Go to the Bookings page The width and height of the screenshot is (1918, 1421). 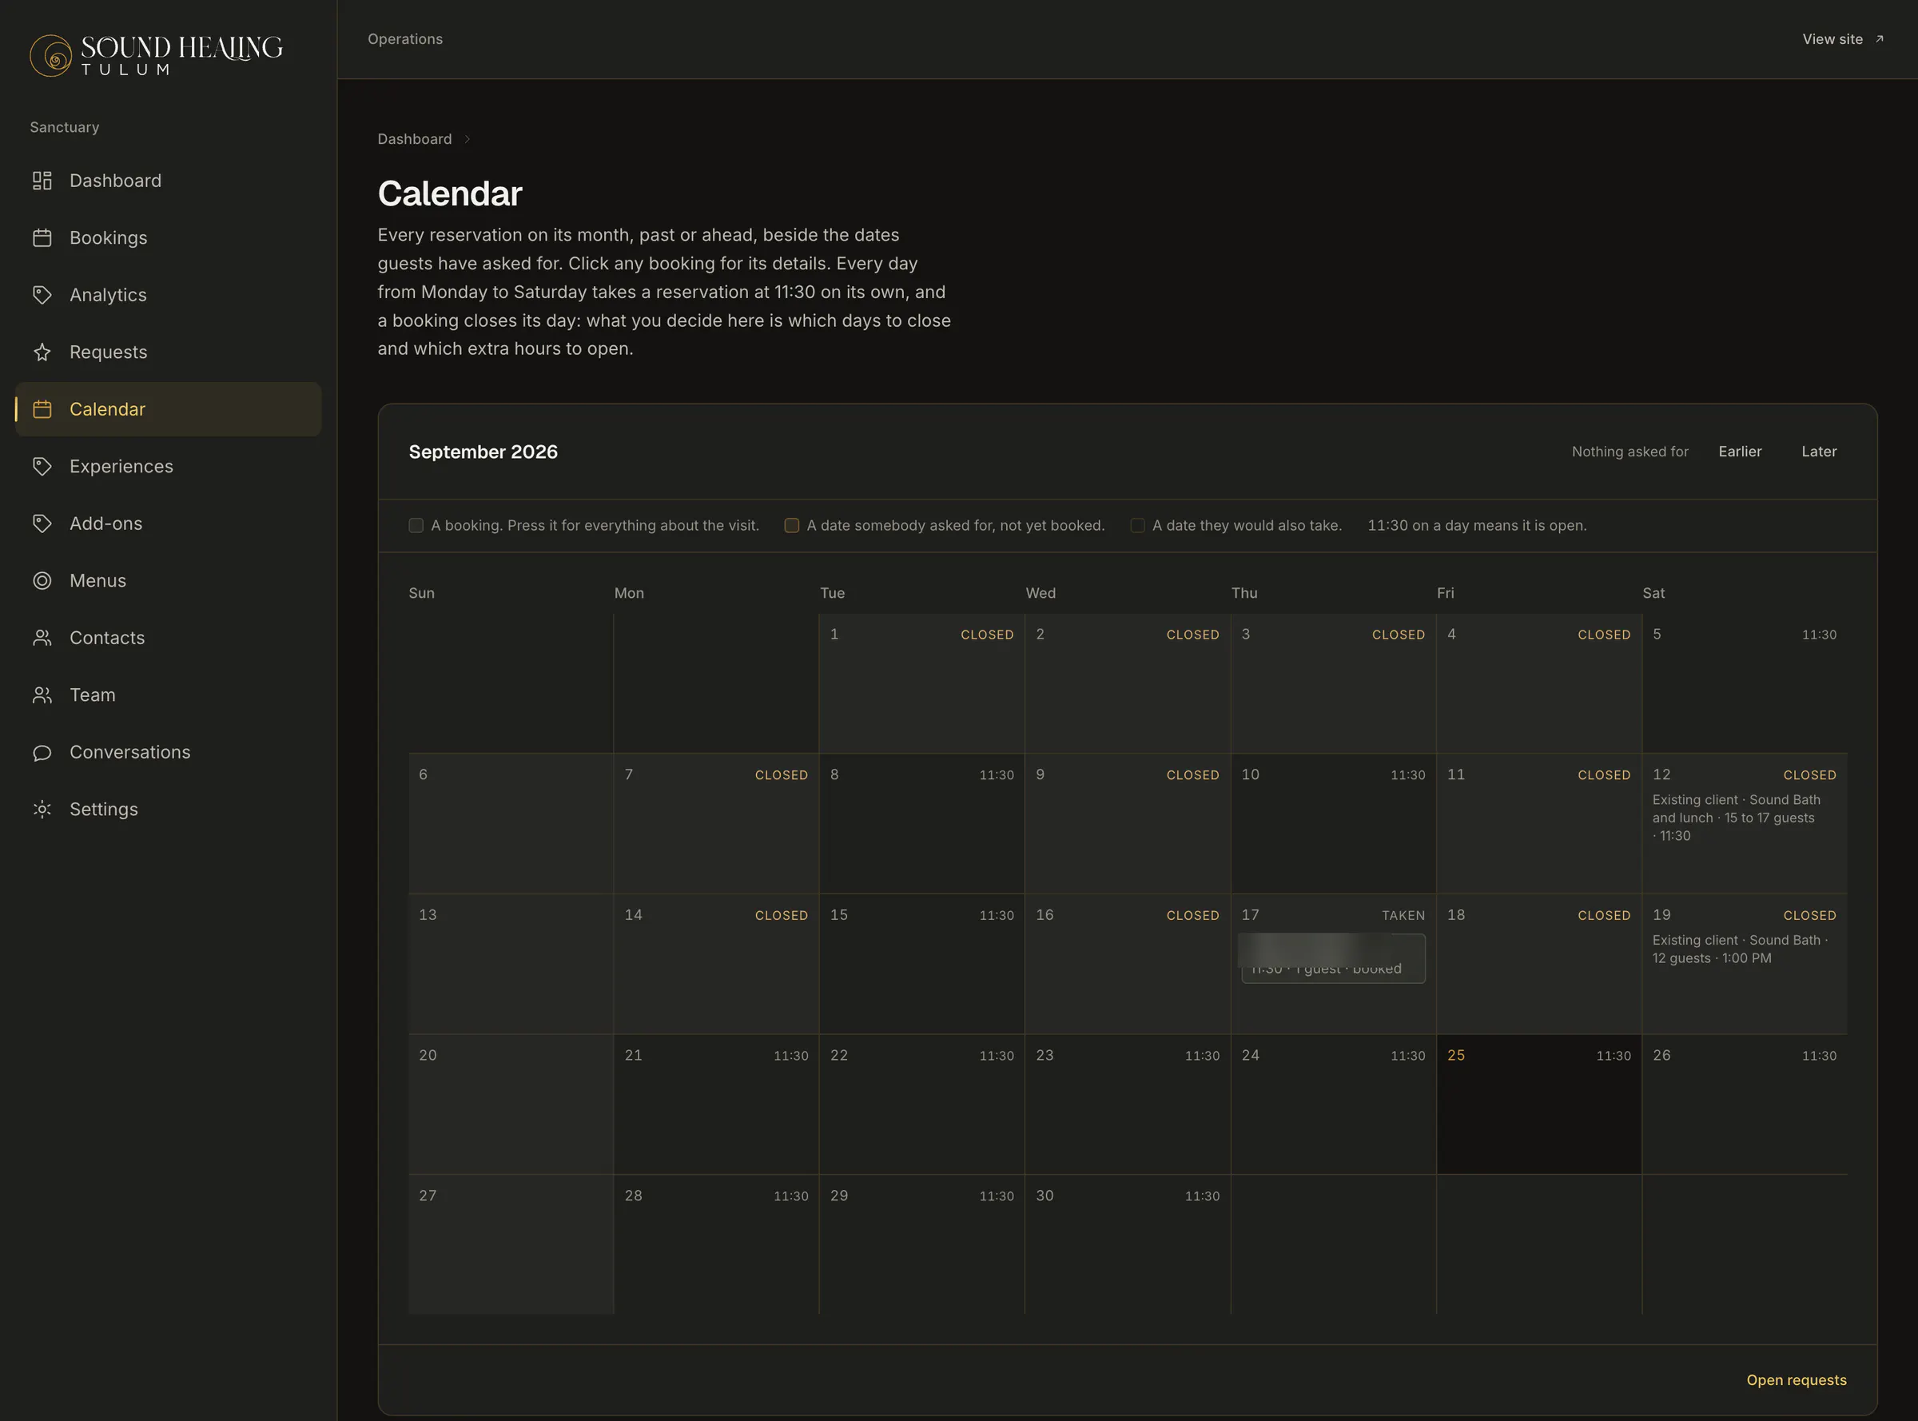point(168,237)
